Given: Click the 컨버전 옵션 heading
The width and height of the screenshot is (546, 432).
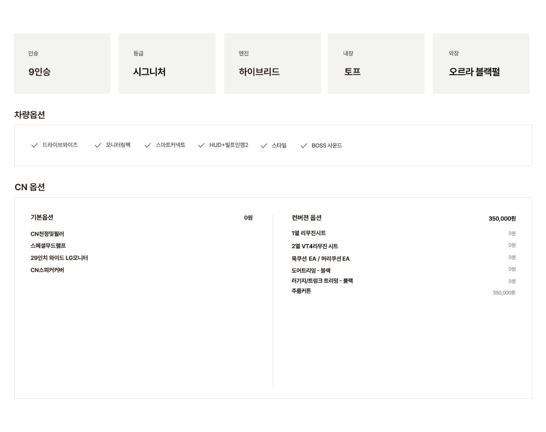Looking at the screenshot, I should pyautogui.click(x=307, y=217).
